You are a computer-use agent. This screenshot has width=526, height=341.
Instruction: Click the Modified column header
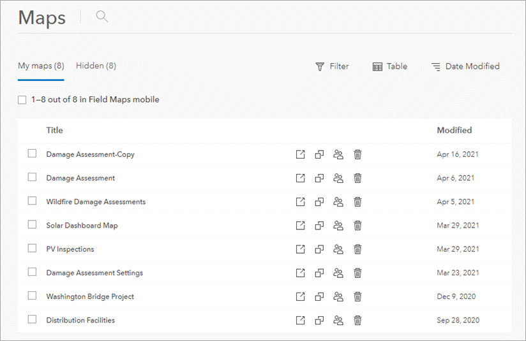pos(455,130)
